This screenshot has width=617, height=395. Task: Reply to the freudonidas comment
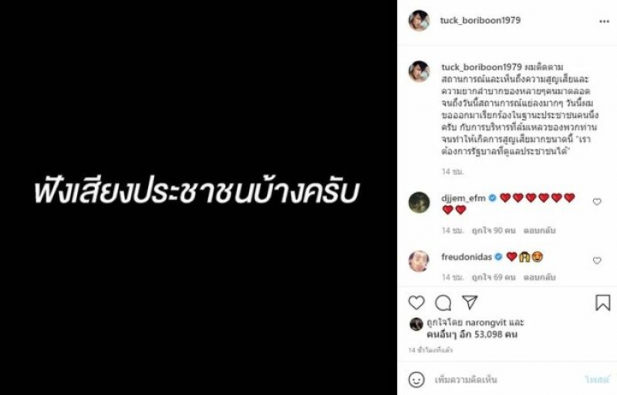(539, 278)
